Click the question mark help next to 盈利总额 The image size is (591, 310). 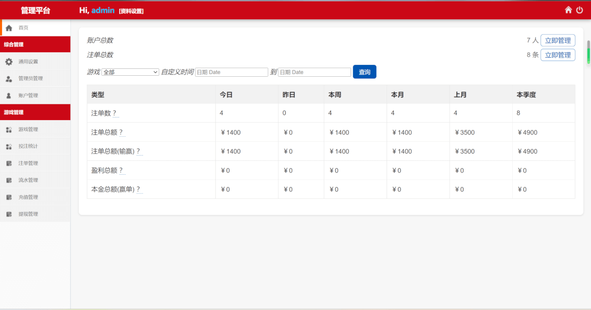(121, 170)
